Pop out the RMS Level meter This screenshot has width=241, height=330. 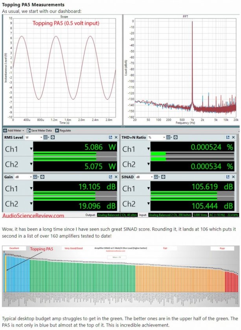[x=110, y=137]
